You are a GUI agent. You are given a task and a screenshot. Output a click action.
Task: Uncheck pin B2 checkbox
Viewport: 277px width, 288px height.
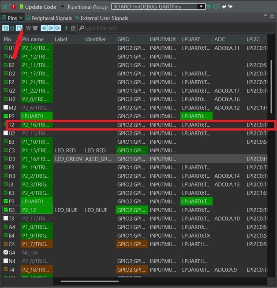point(6,65)
